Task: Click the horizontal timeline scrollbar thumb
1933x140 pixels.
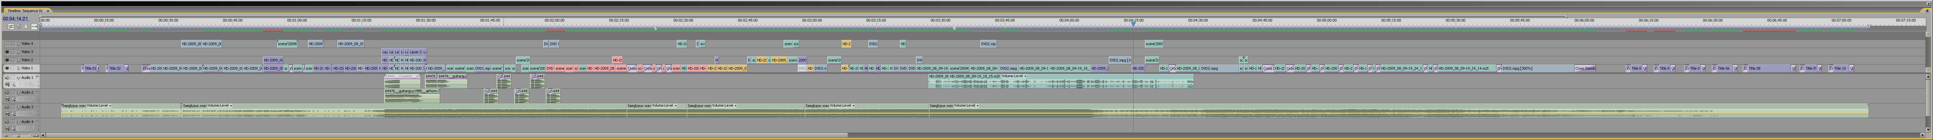Action: 446,135
